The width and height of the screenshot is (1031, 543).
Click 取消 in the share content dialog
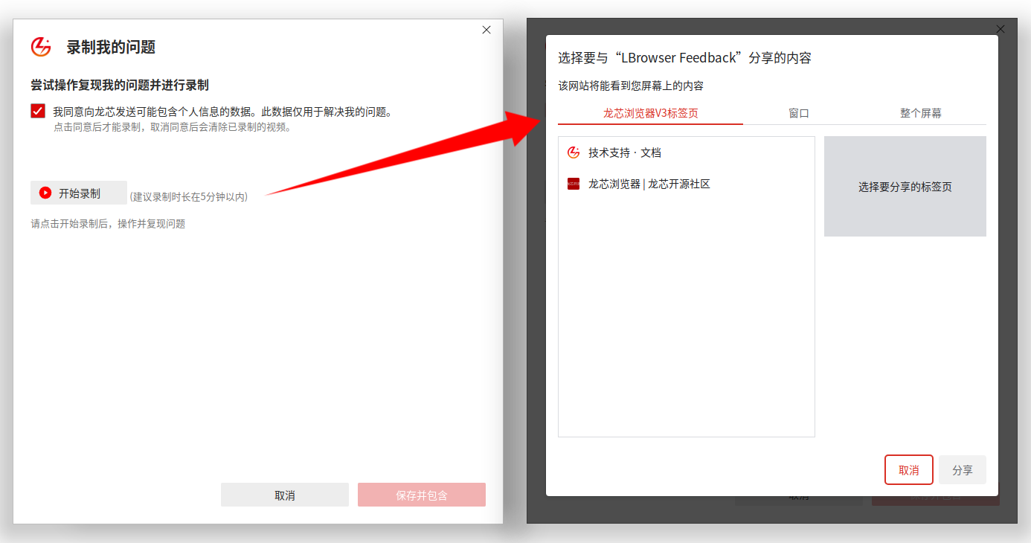point(909,470)
